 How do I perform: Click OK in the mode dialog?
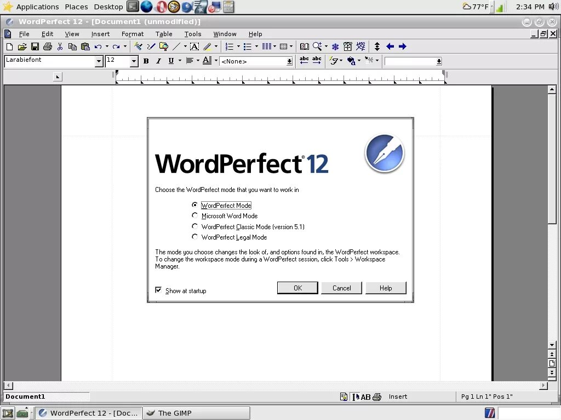click(297, 288)
